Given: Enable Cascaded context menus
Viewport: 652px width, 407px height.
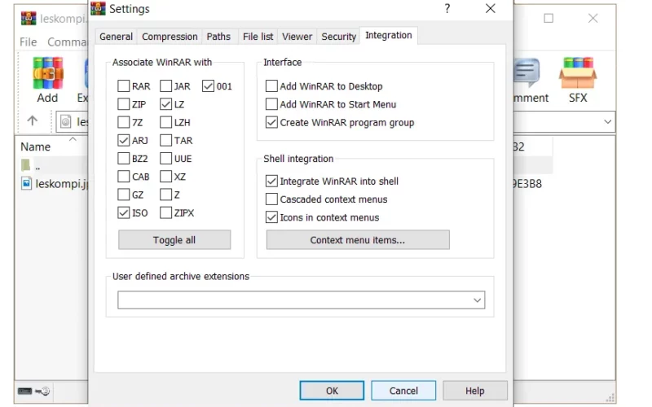Looking at the screenshot, I should click(x=271, y=199).
